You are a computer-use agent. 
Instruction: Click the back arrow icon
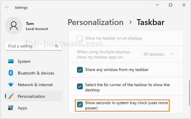[7, 7]
